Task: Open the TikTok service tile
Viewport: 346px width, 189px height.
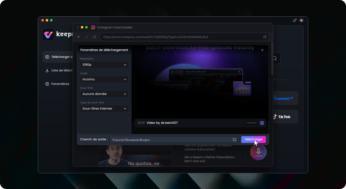Action: pyautogui.click(x=284, y=117)
